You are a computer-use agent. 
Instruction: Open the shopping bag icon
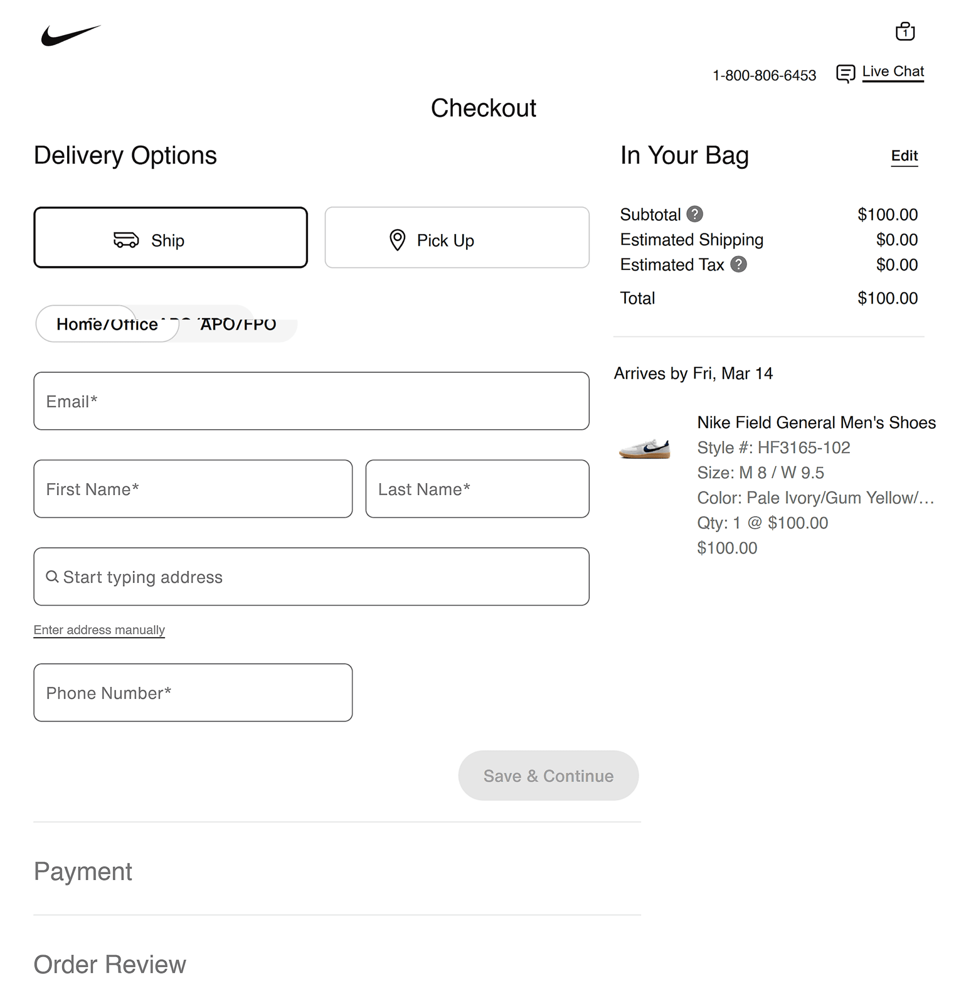tap(904, 32)
